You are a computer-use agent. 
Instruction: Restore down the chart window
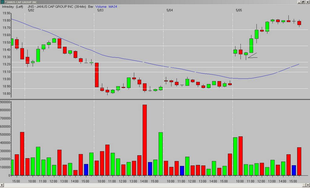303,2
